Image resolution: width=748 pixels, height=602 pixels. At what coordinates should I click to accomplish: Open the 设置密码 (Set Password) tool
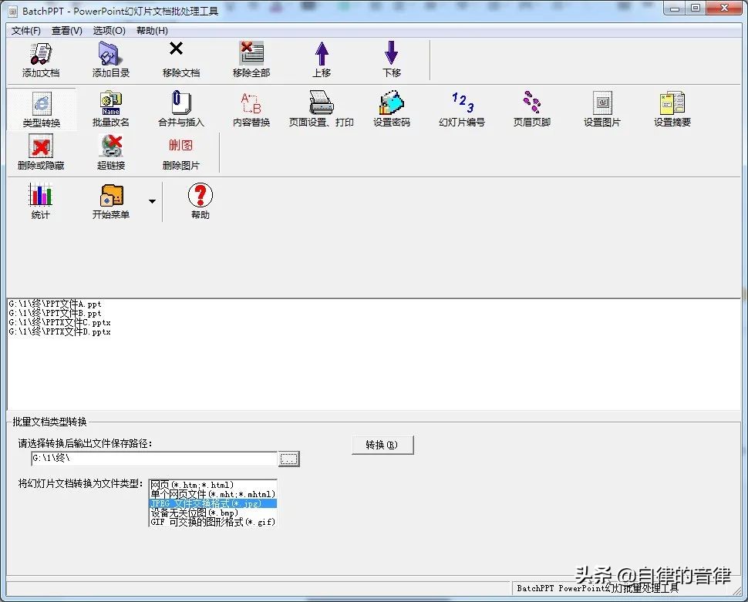click(x=392, y=109)
